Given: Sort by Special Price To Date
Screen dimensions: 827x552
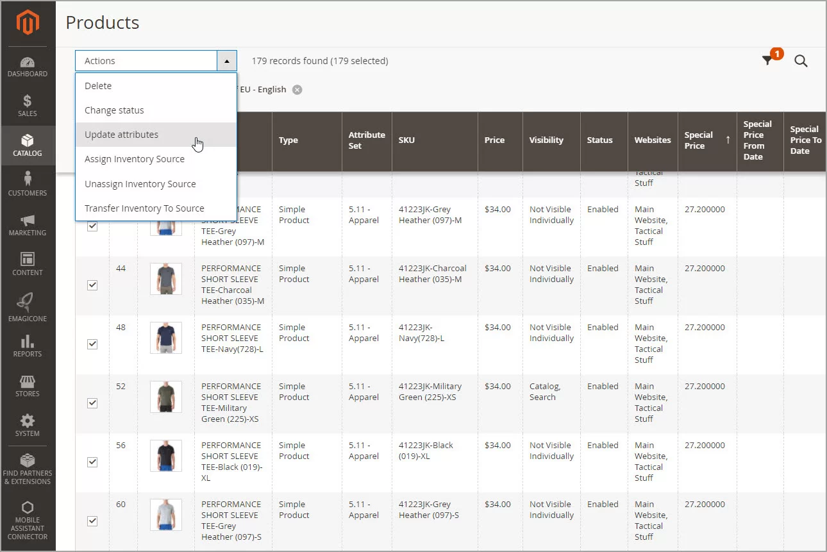Looking at the screenshot, I should coord(805,140).
